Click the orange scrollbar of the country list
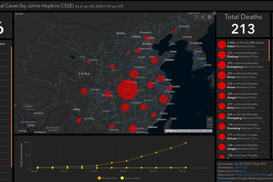Screen dimensions: 273x182 tap(11, 107)
